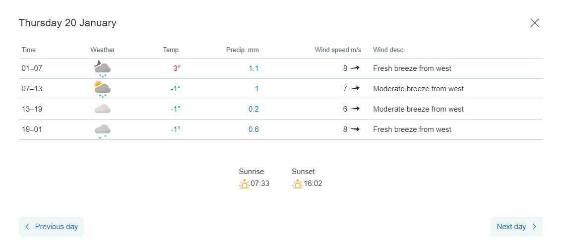Image resolution: width=565 pixels, height=244 pixels.
Task: Click the Temp. column header
Action: [171, 50]
